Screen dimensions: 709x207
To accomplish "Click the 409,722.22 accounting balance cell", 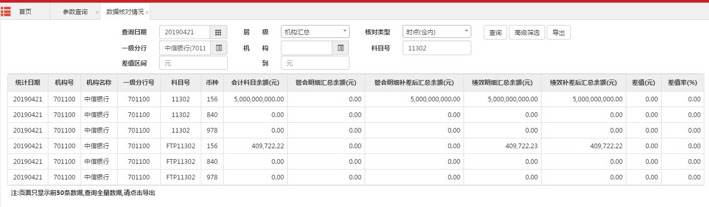I will click(x=255, y=146).
